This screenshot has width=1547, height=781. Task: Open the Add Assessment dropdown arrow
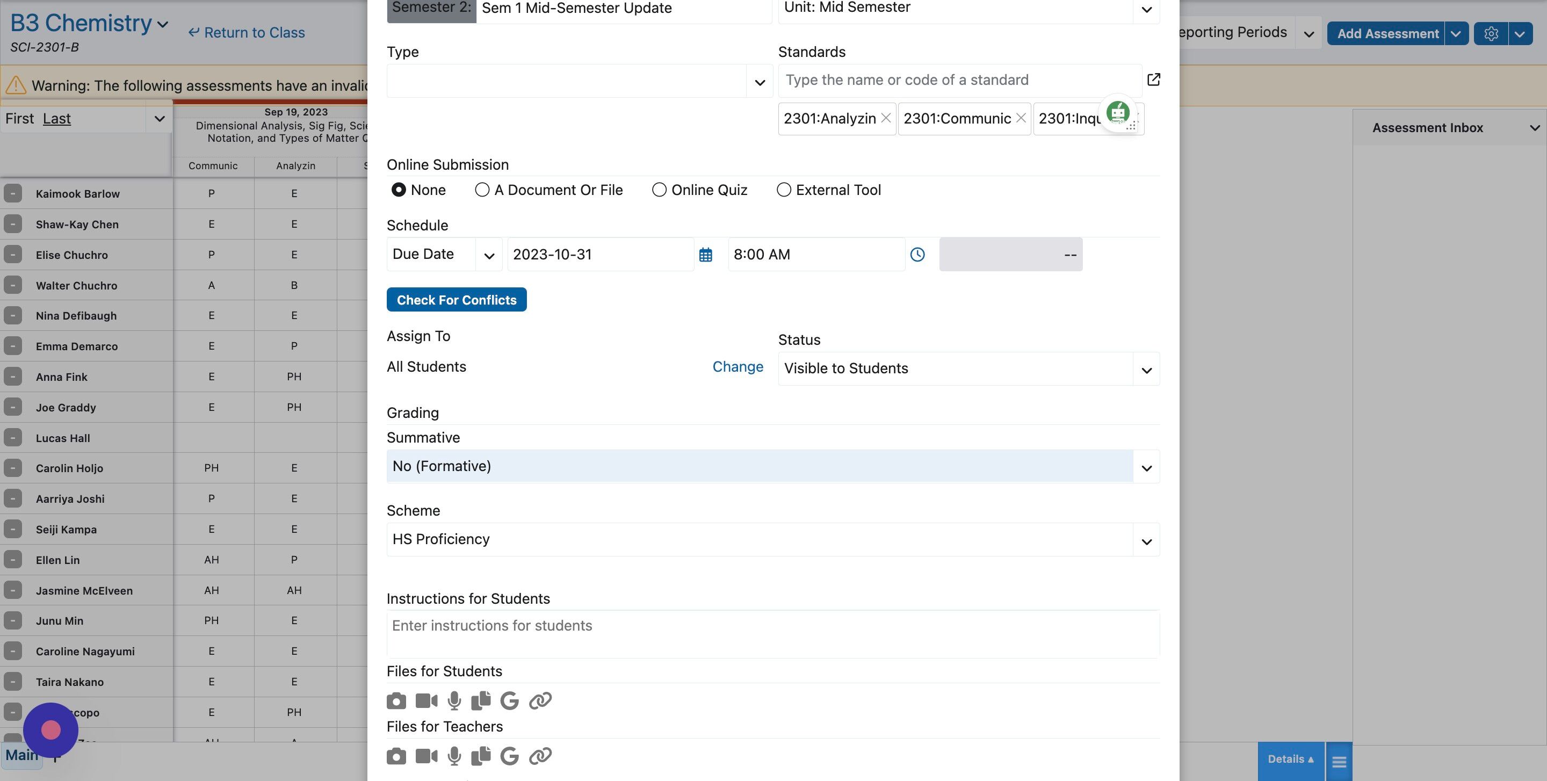[x=1456, y=34]
